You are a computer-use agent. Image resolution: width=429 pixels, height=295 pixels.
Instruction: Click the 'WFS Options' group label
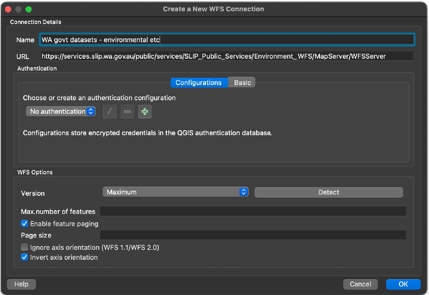tap(35, 172)
